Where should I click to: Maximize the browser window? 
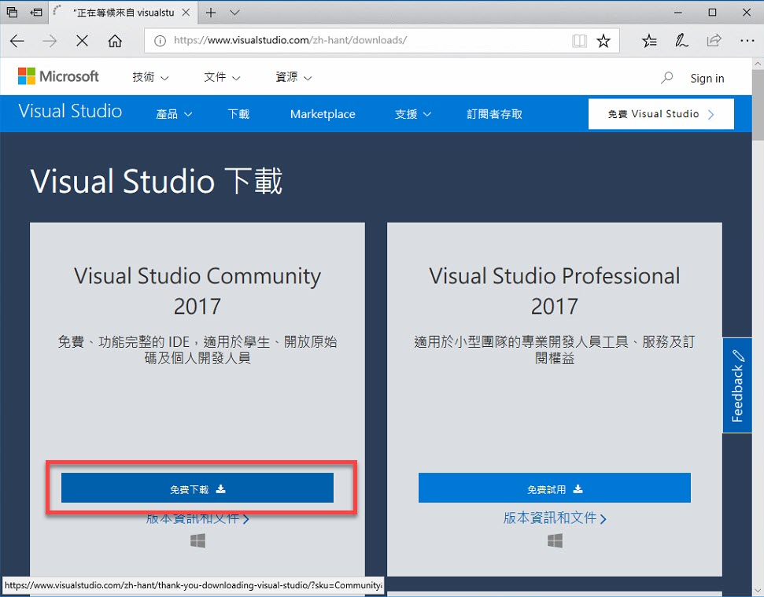(x=712, y=13)
